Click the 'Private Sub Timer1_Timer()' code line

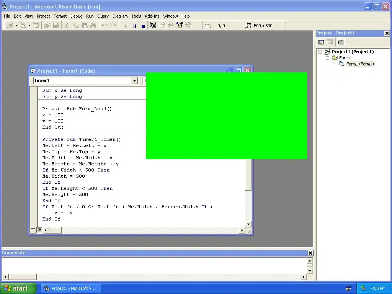[82, 139]
